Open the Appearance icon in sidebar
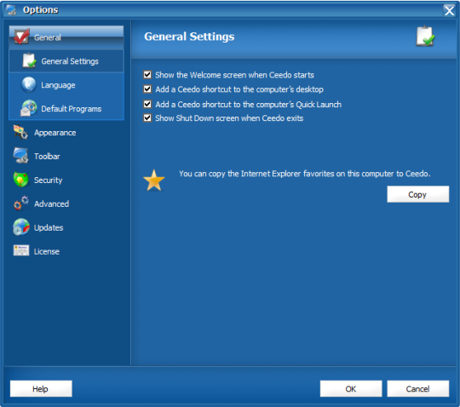The image size is (460, 407). [20, 132]
